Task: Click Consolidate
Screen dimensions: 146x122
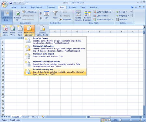Action: pos(101,16)
